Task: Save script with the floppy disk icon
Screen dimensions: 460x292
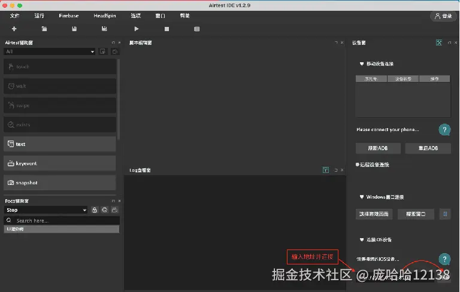Action: pos(74,29)
